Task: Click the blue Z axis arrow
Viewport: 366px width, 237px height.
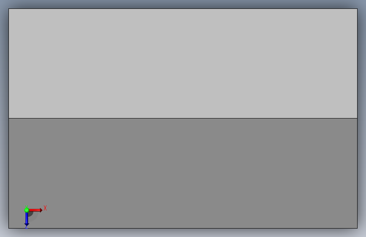Action: pyautogui.click(x=27, y=219)
